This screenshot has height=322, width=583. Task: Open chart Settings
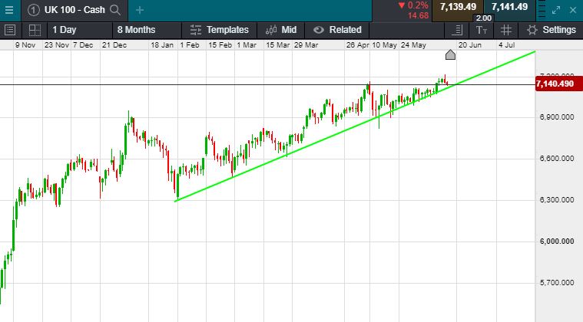click(x=552, y=30)
